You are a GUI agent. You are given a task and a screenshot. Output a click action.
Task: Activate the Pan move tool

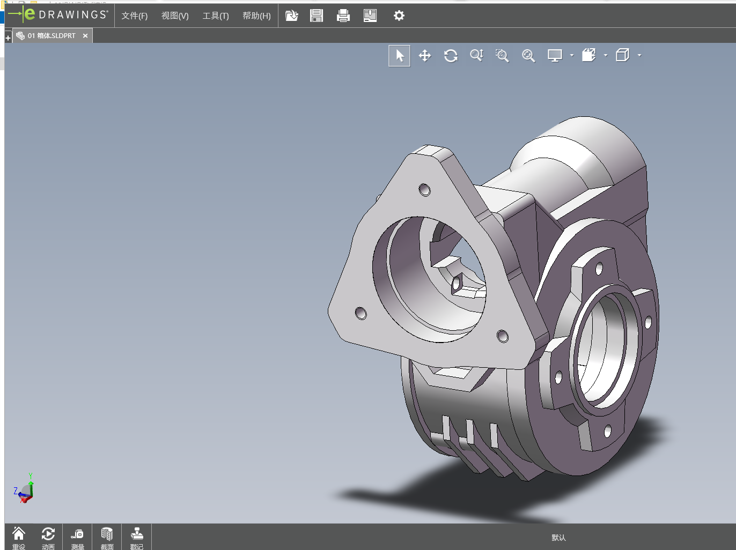[425, 56]
